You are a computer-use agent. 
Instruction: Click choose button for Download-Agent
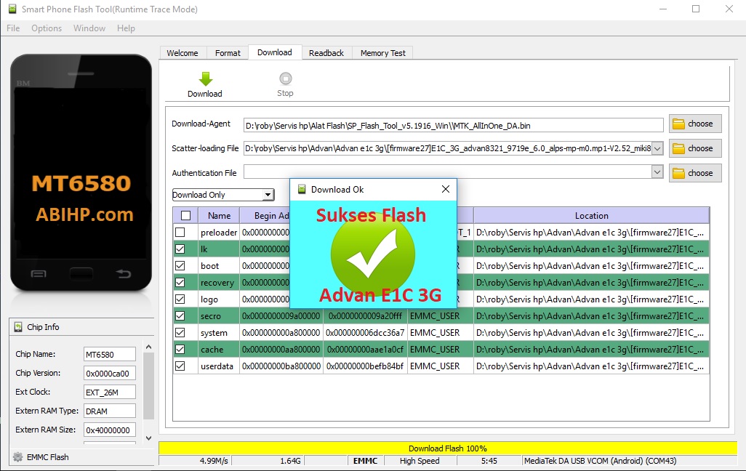pyautogui.click(x=695, y=124)
